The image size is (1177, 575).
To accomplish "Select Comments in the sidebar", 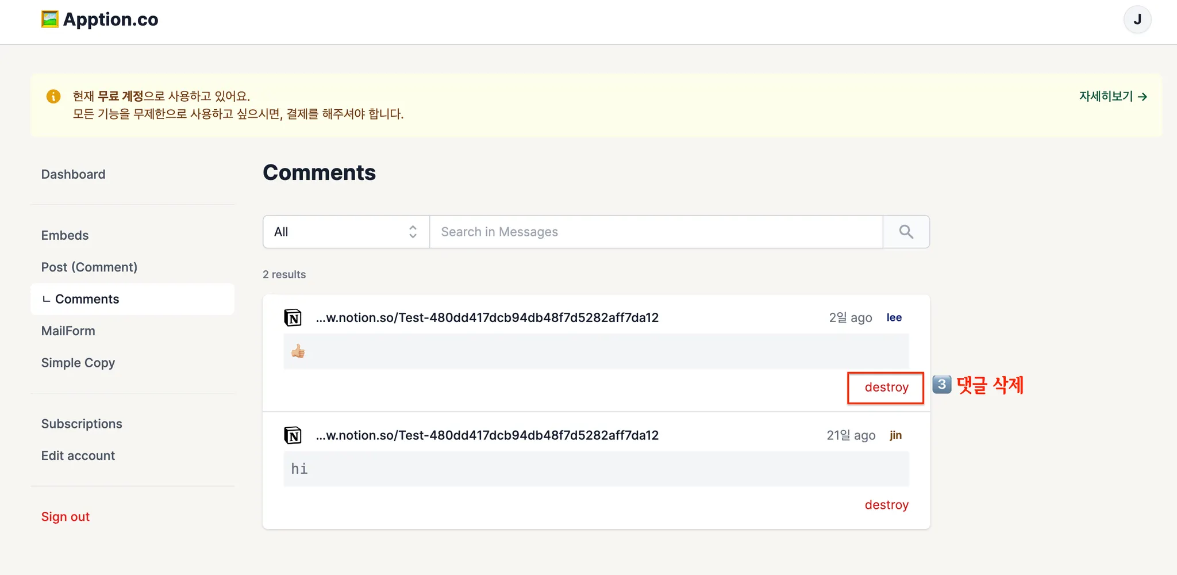I will 87,299.
